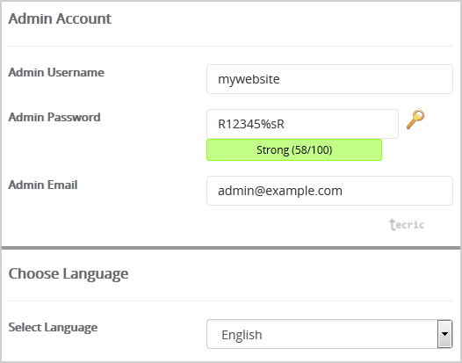
Task: Click the language combo box arrow button
Action: pyautogui.click(x=444, y=334)
